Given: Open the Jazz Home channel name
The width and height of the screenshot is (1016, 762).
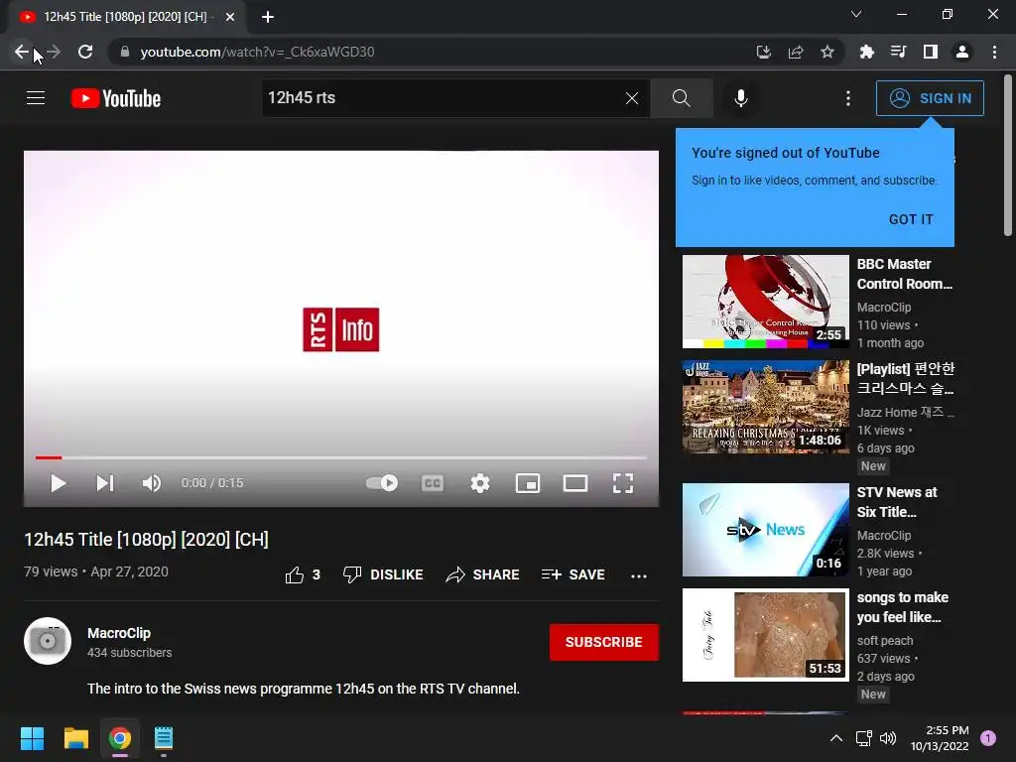Looking at the screenshot, I should tap(905, 412).
